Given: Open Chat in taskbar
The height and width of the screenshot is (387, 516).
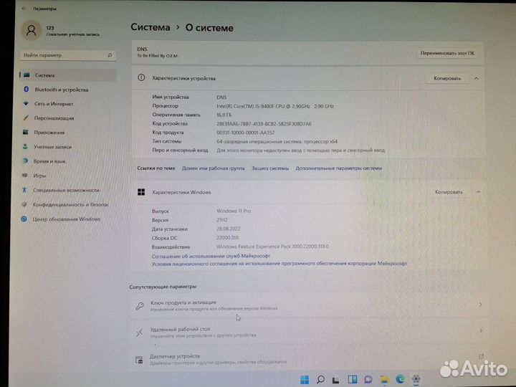Looking at the screenshot, I should pyautogui.click(x=368, y=379).
